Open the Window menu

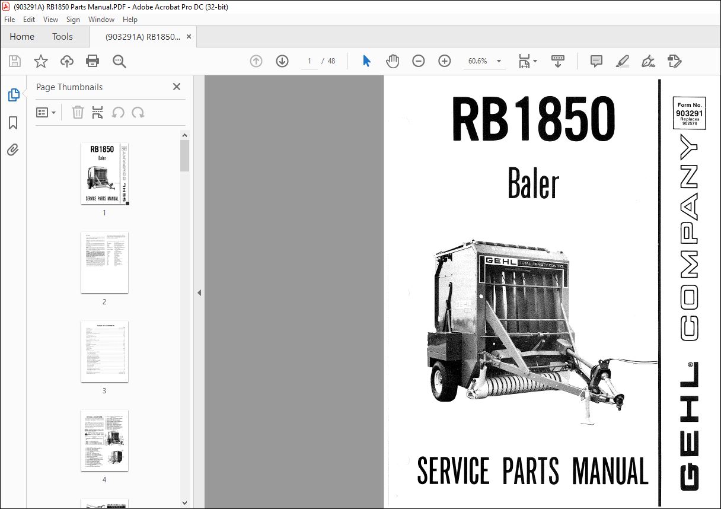pyautogui.click(x=101, y=20)
